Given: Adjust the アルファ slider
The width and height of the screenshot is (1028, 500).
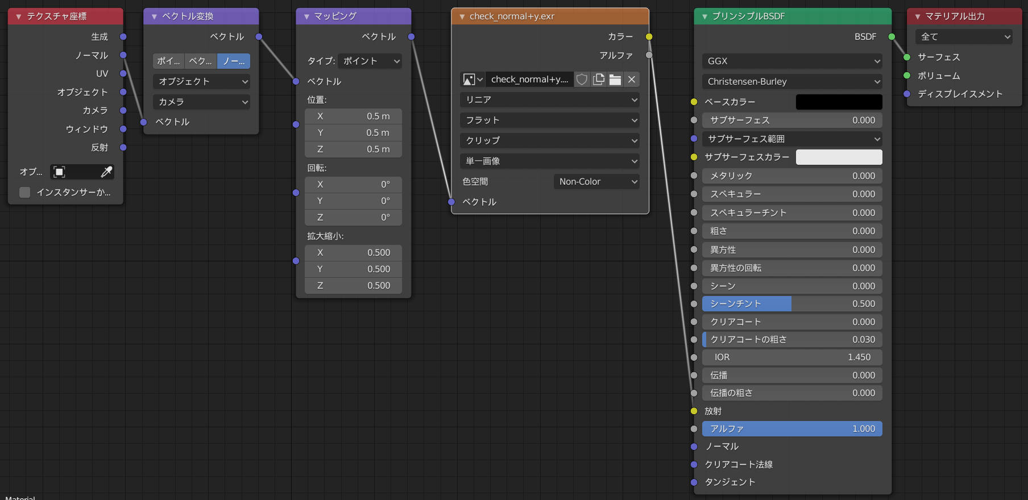Looking at the screenshot, I should (x=792, y=429).
